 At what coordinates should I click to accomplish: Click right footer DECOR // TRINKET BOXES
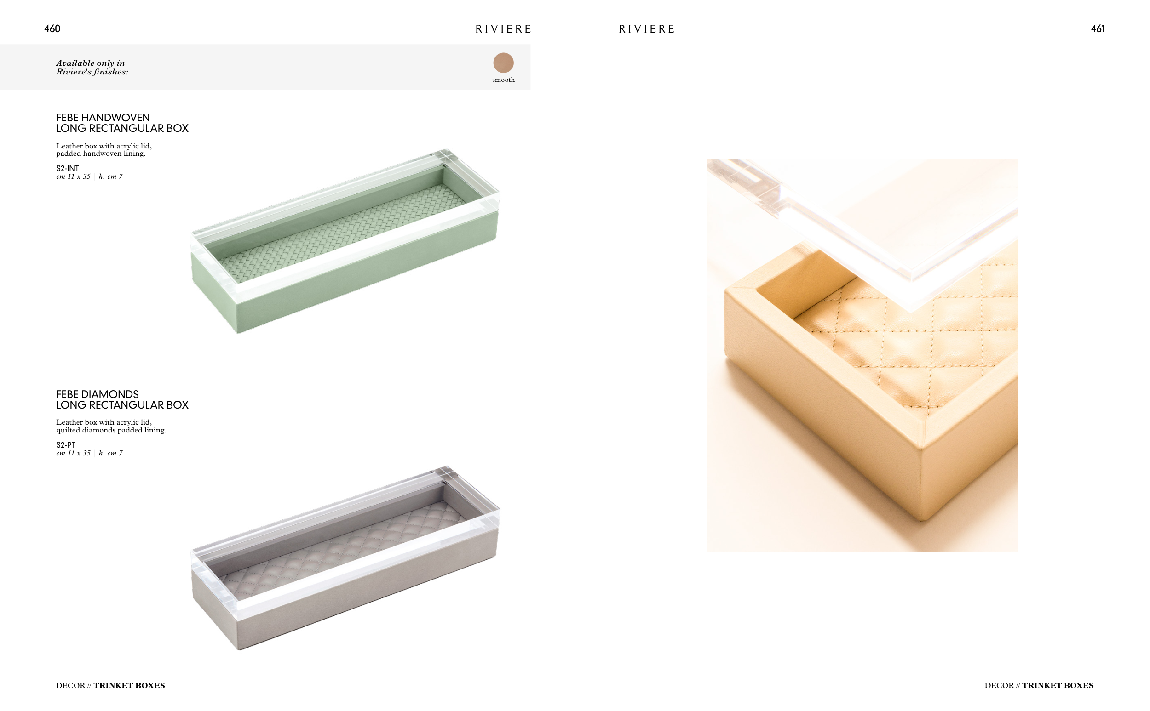[1039, 685]
